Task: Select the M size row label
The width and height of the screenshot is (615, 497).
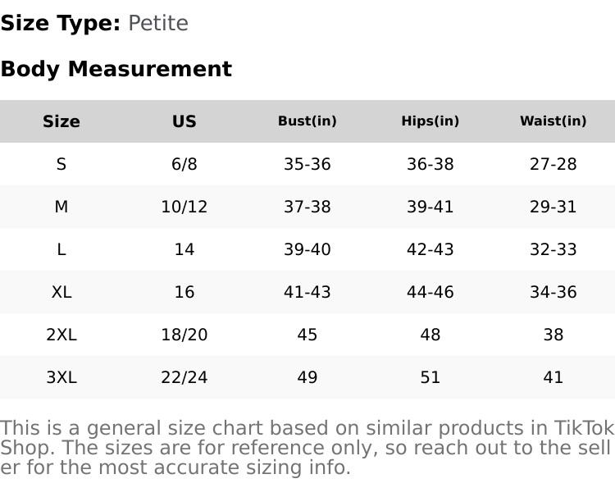Action: [x=61, y=207]
